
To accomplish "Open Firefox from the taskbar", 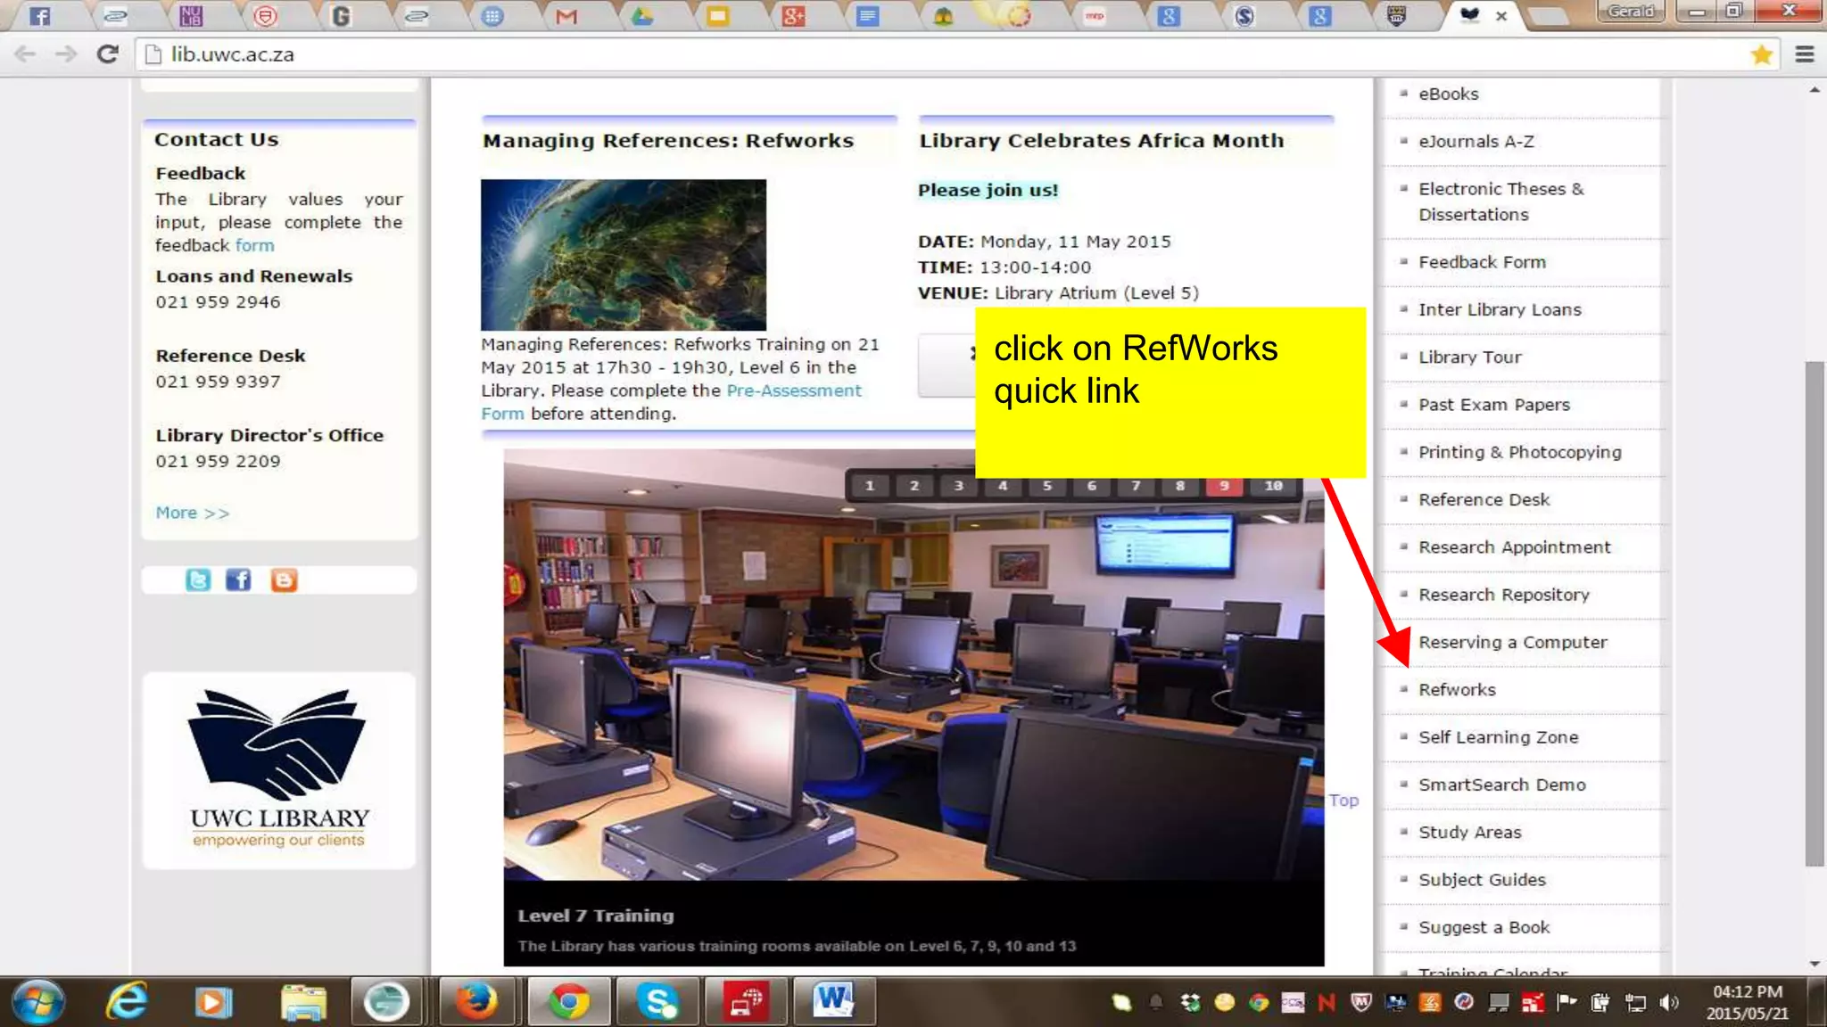I will [476, 1002].
